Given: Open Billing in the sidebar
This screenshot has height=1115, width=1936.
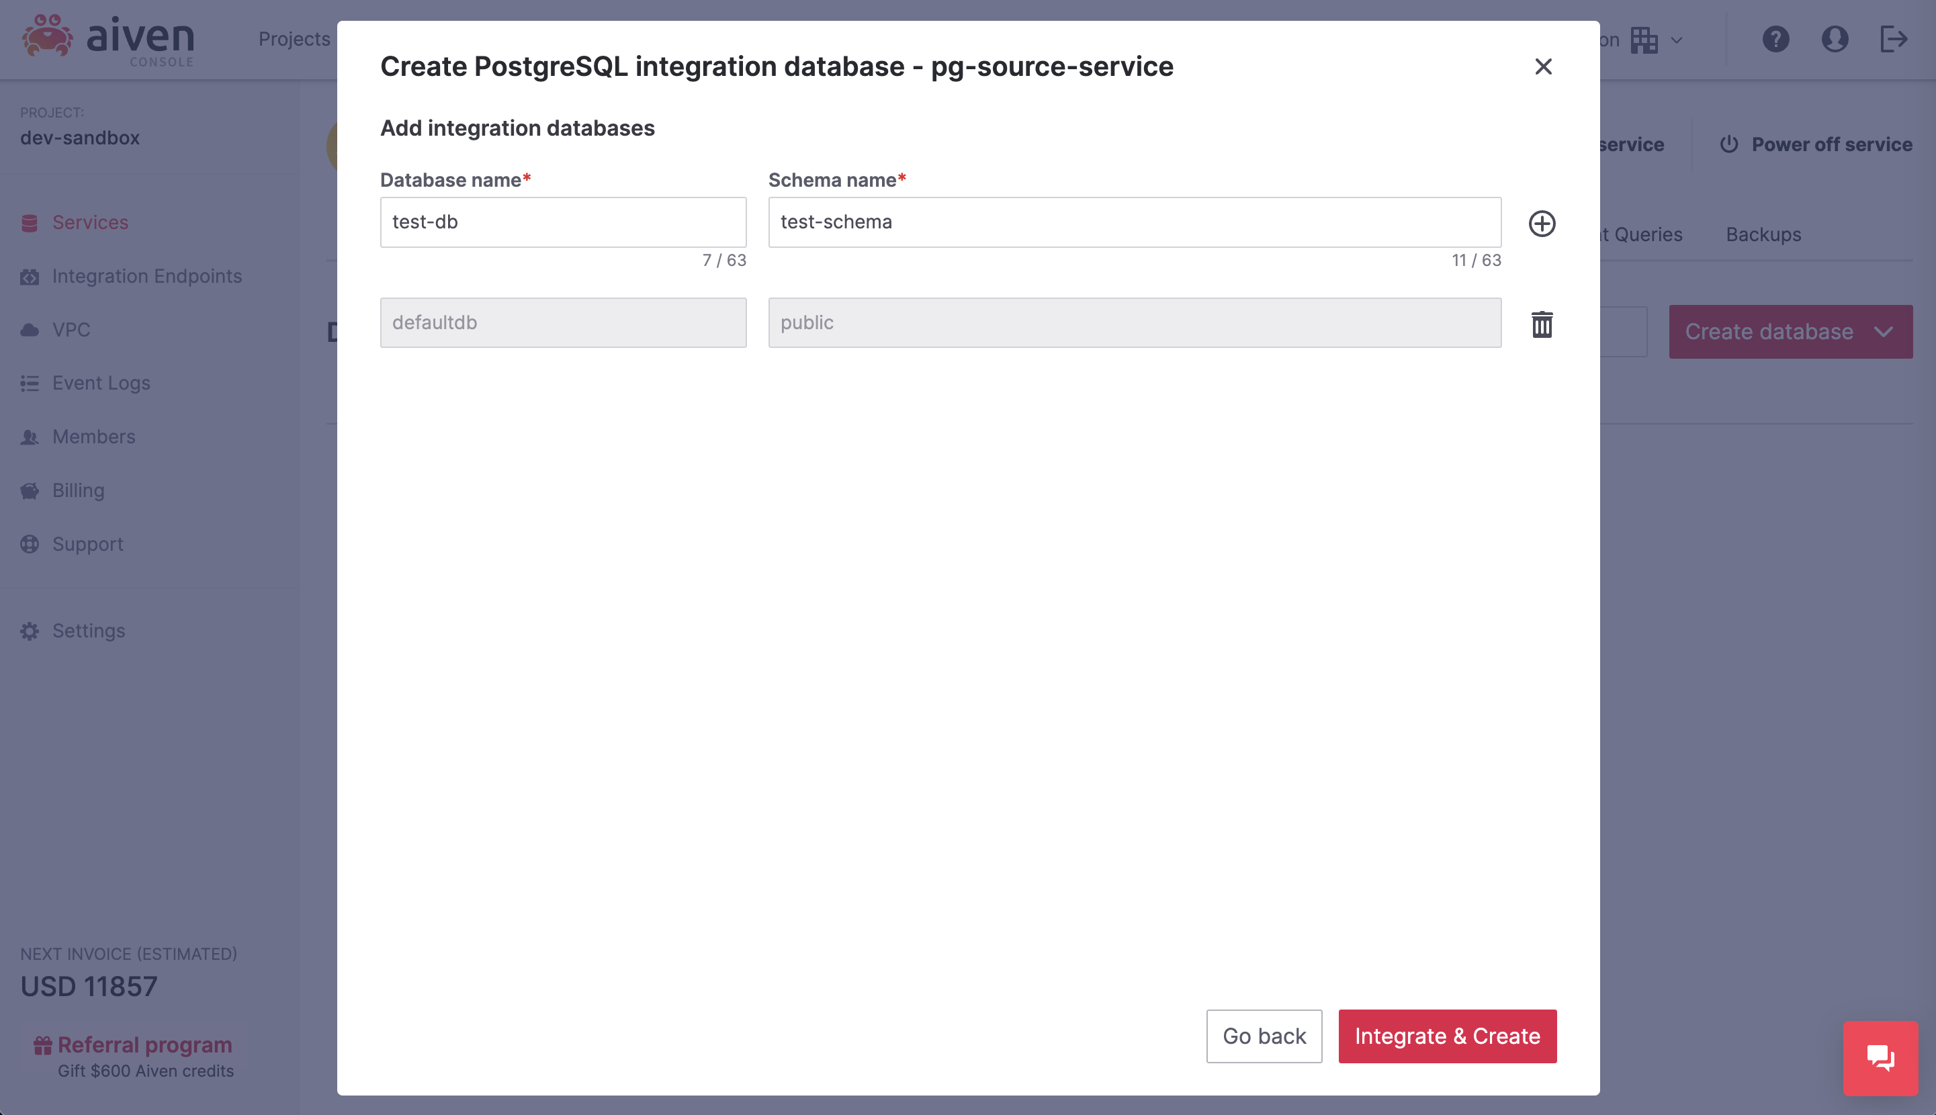Looking at the screenshot, I should coord(78,491).
